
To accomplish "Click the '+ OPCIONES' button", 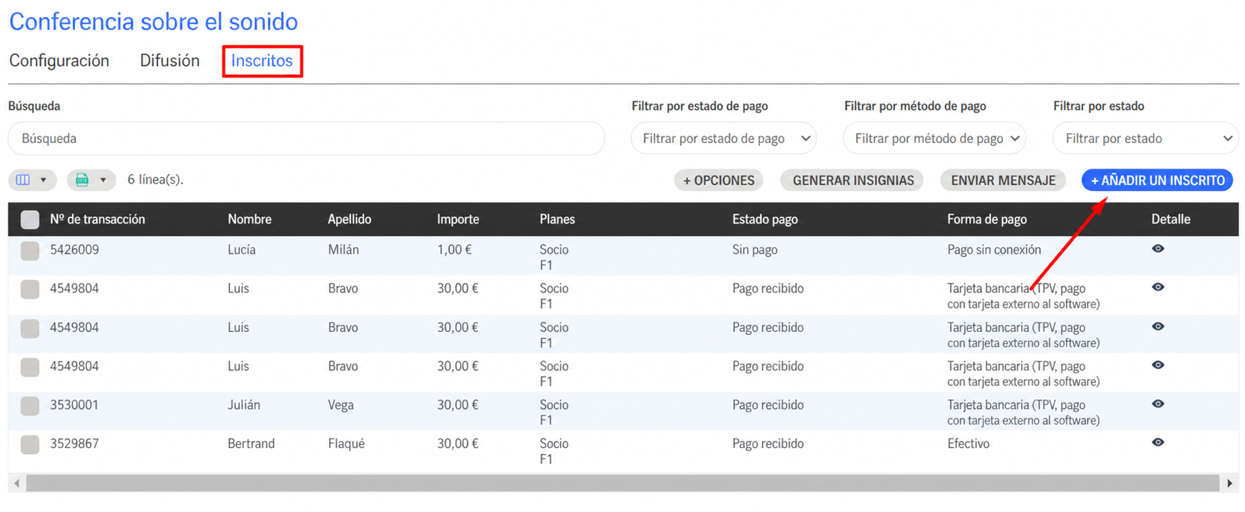I will 719,180.
